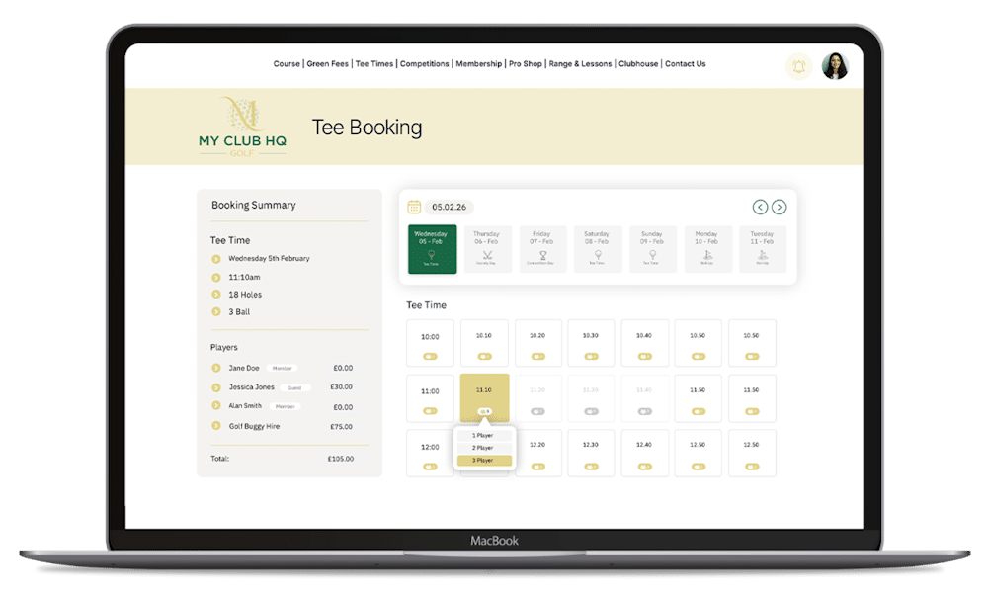Click the 05.02.26 date field
Viewport: 988px width, 597px height.
pos(450,208)
